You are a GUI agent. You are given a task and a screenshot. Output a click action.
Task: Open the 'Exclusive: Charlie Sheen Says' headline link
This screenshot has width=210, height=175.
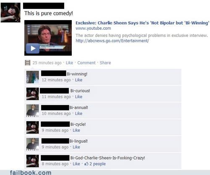pyautogui.click(x=142, y=23)
